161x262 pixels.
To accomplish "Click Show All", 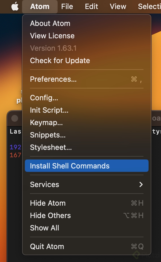I will click(x=87, y=228).
